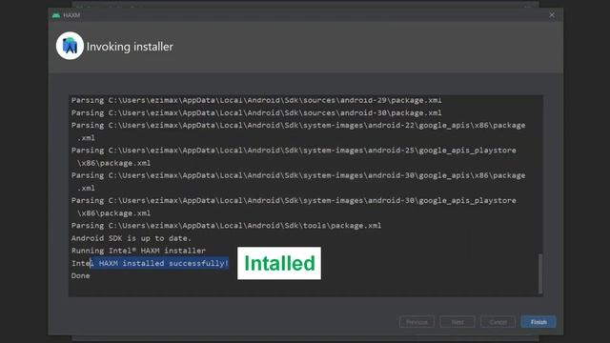Click the 'Done' log line

pos(80,275)
